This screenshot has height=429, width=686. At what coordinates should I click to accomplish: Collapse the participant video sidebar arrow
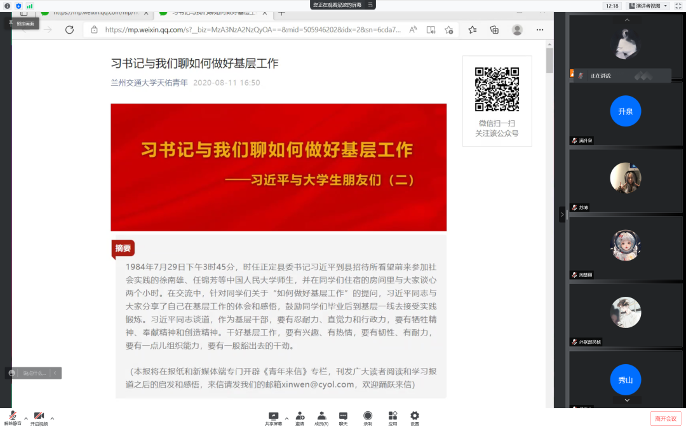(562, 215)
